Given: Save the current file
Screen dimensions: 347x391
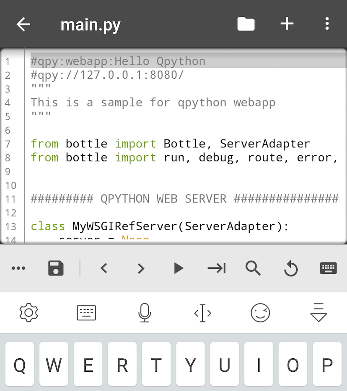Looking at the screenshot, I should point(55,268).
